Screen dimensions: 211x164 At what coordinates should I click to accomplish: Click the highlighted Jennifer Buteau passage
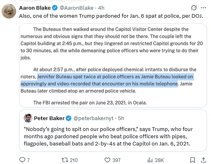point(107,80)
